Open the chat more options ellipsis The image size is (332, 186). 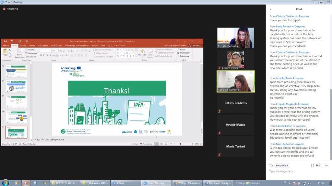click(x=326, y=165)
